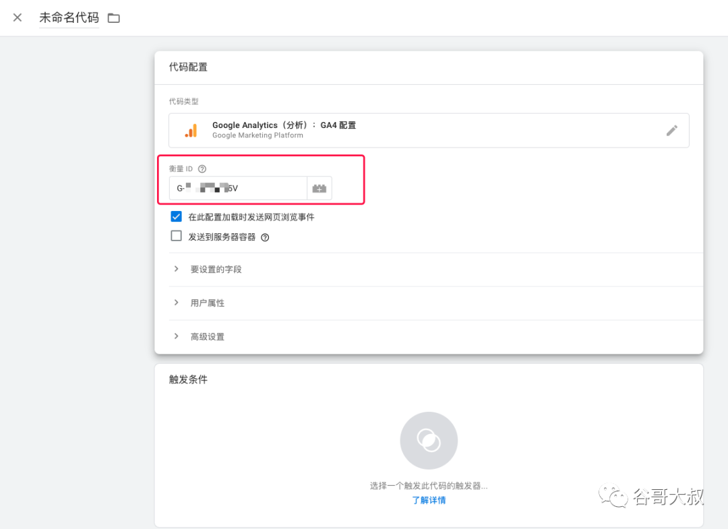Expand the 要设置的字段 section
This screenshot has width=728, height=529.
(x=216, y=270)
